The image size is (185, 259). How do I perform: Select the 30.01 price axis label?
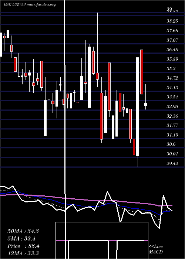172,154
